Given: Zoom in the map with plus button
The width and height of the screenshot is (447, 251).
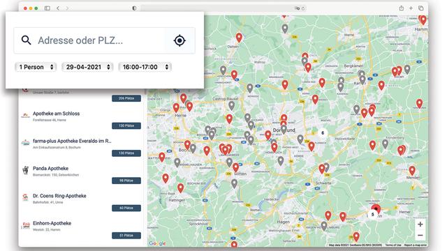Looking at the screenshot, I should click(x=420, y=225).
